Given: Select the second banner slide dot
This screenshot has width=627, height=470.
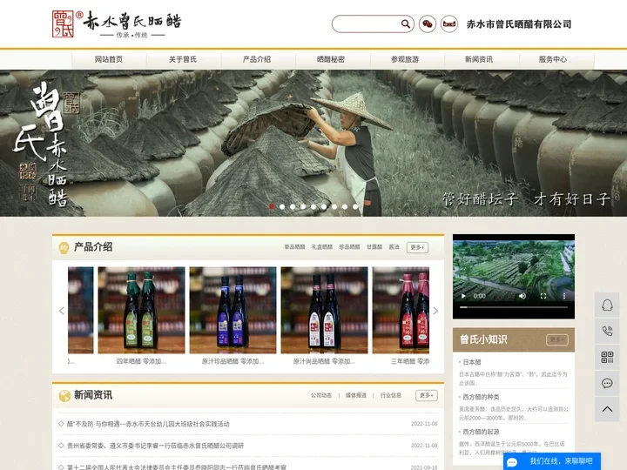Looking at the screenshot, I should (x=282, y=206).
